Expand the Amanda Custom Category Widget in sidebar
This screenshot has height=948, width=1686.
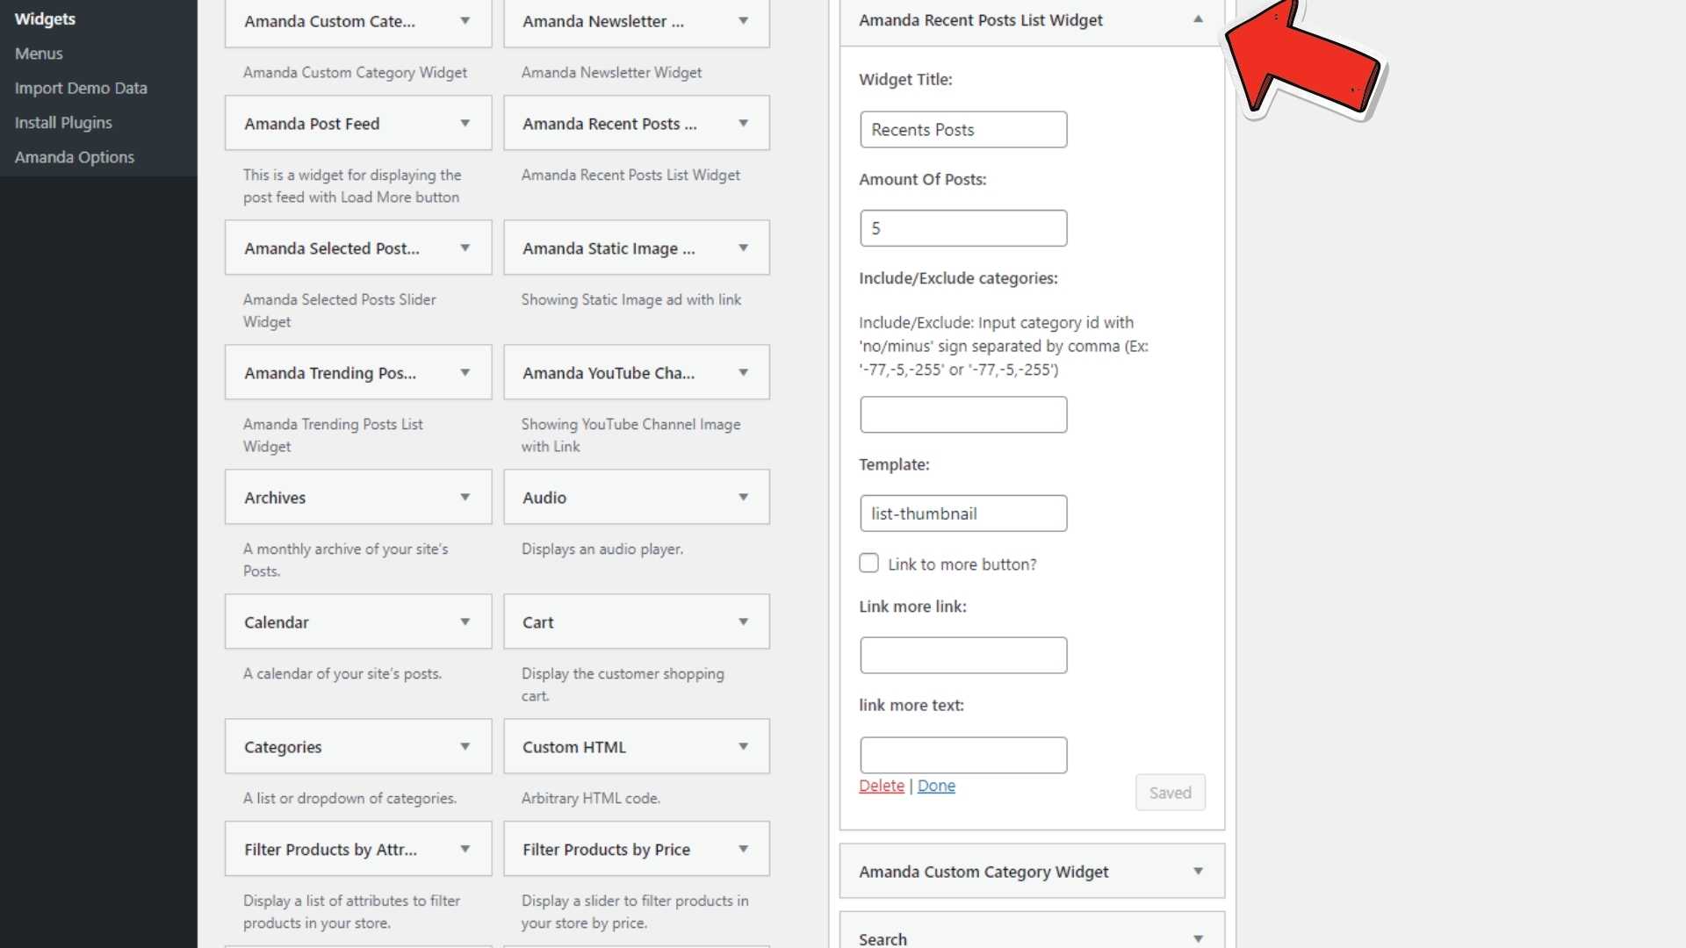[x=1198, y=872]
